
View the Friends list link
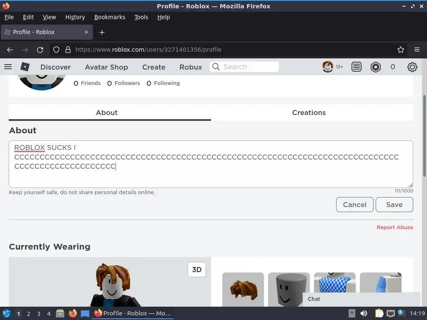(x=87, y=83)
